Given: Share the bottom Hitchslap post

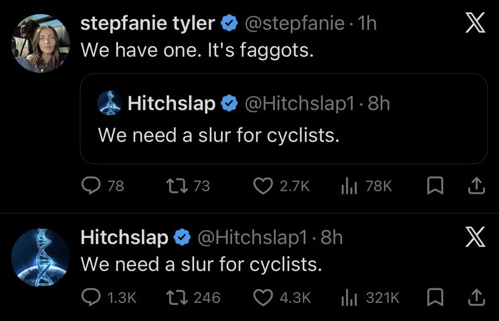Looking at the screenshot, I should coord(477,297).
